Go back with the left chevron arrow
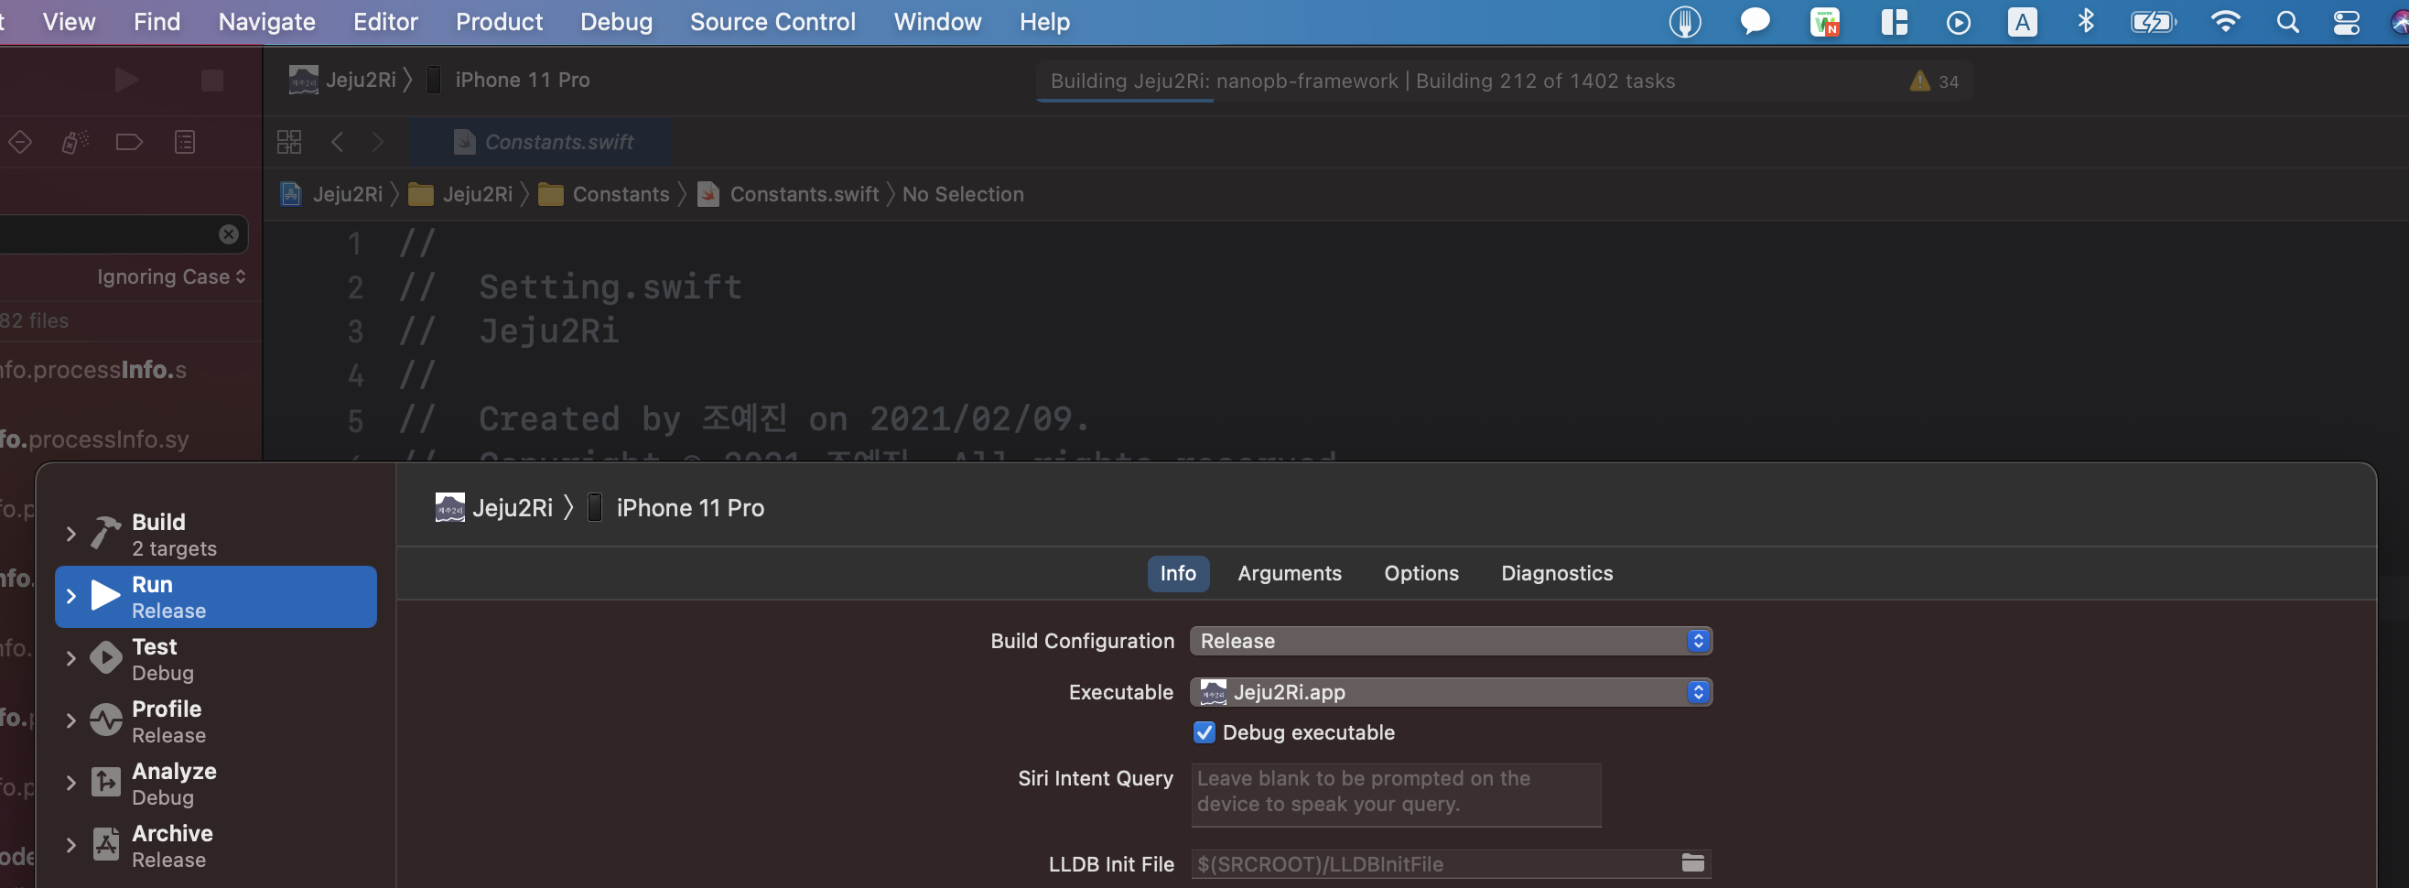This screenshot has height=888, width=2409. (338, 142)
